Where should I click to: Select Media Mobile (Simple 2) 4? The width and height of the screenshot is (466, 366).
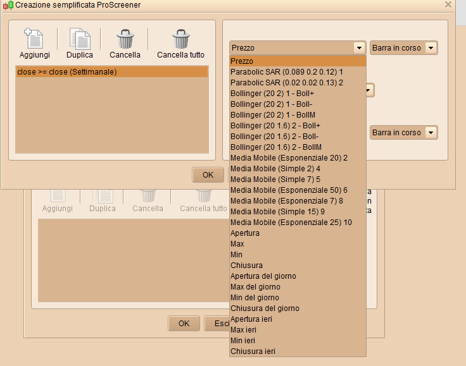(x=298, y=169)
